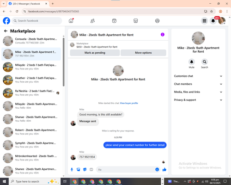Open the Windows notification center icon
This screenshot has height=185, width=231.
tap(225, 181)
